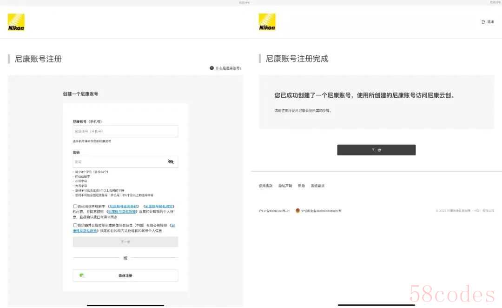Click the question mark icon beside 什么是尼康账号
Viewport: 502px width, 308px height.
(211, 68)
